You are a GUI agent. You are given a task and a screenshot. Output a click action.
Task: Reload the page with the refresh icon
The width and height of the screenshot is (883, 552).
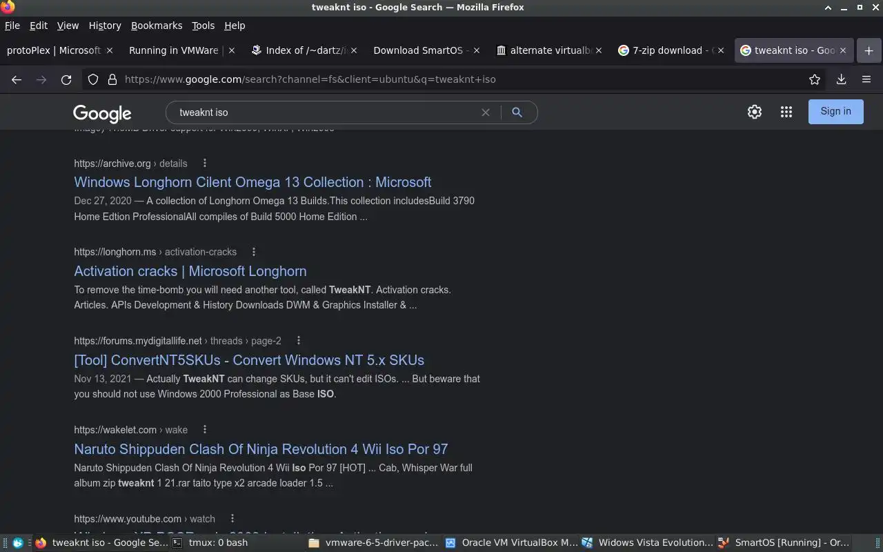tap(66, 79)
